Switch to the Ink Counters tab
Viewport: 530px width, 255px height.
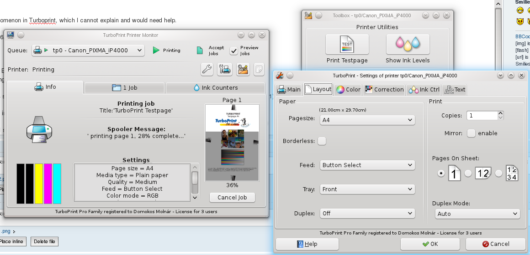click(x=215, y=88)
